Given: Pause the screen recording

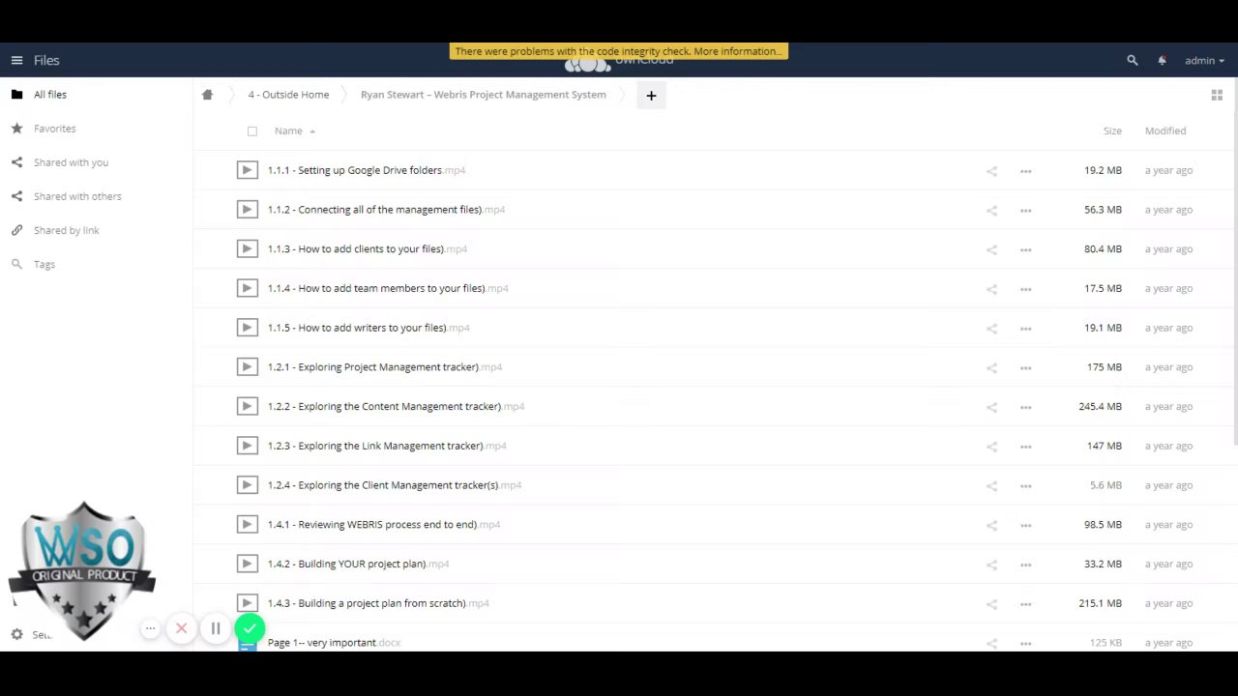Looking at the screenshot, I should pyautogui.click(x=216, y=628).
